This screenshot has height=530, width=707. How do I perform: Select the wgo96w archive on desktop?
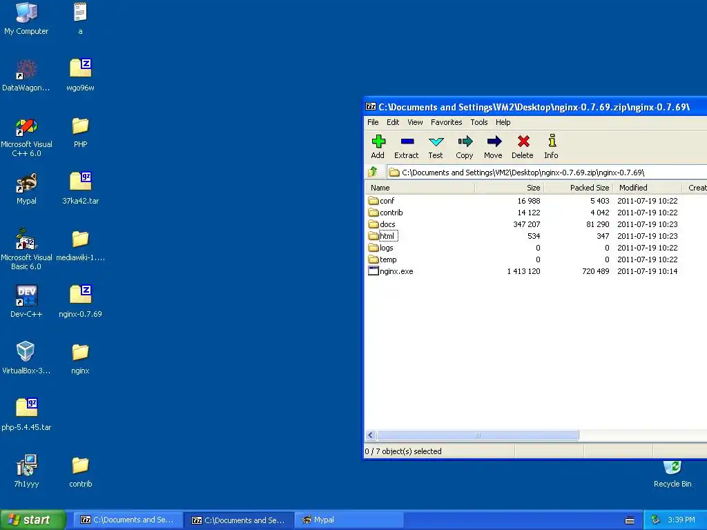pos(80,75)
